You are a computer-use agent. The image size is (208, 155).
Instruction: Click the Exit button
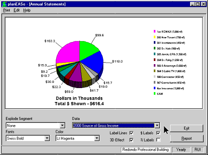tap(186, 128)
